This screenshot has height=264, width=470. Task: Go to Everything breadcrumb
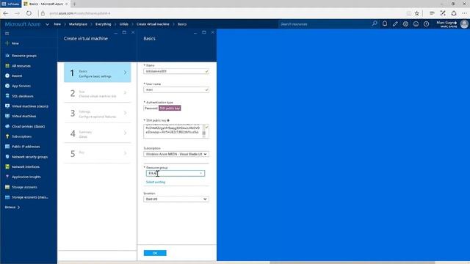coord(103,24)
